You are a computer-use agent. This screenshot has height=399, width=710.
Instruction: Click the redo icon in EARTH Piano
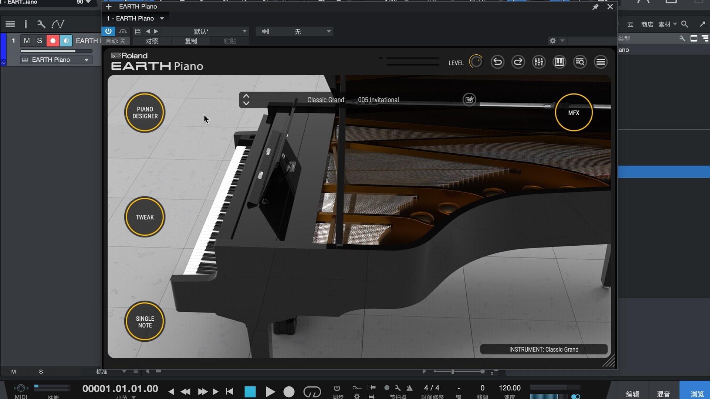518,62
